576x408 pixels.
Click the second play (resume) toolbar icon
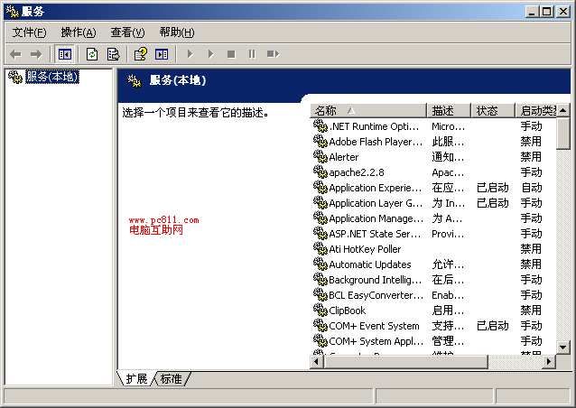[x=210, y=54]
